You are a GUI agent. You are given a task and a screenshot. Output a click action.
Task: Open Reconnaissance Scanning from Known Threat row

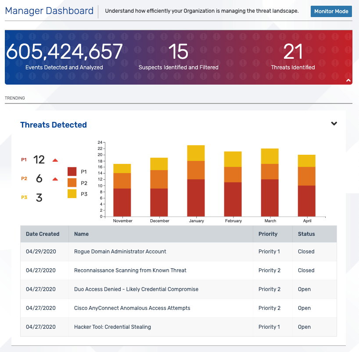coord(179,270)
